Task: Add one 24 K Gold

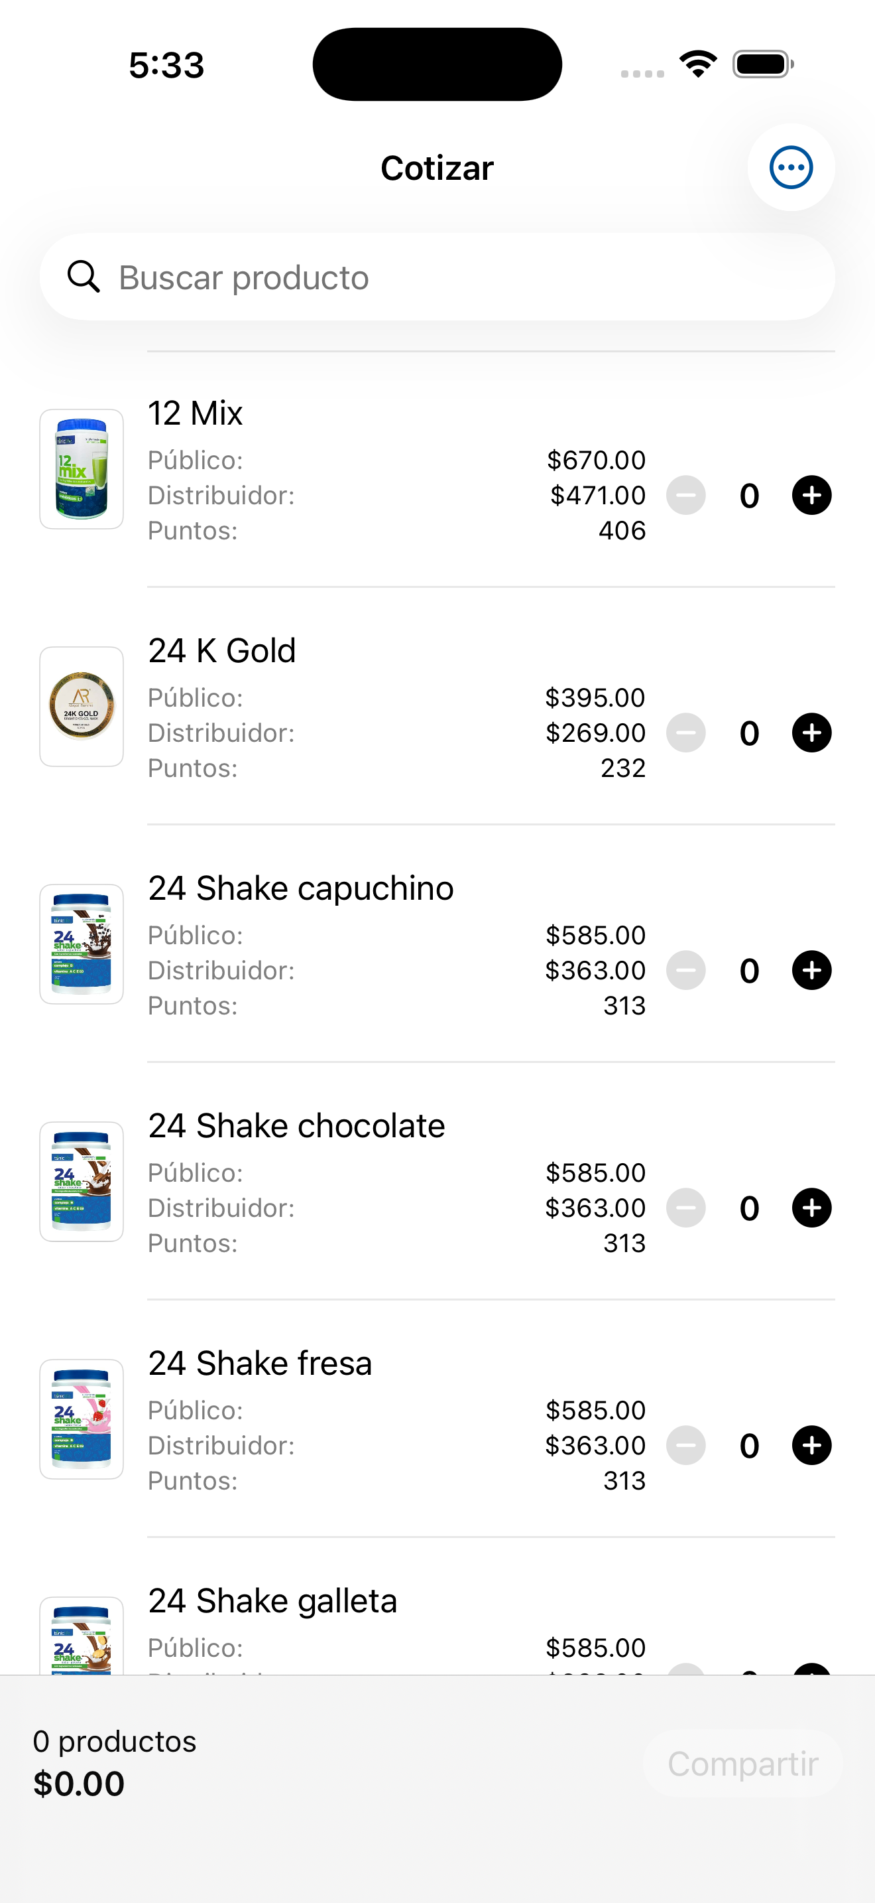Action: pos(811,733)
